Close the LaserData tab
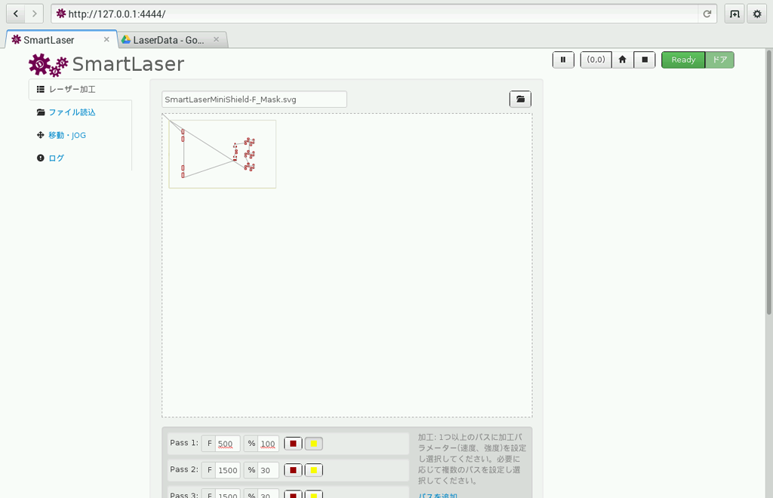 (x=216, y=39)
